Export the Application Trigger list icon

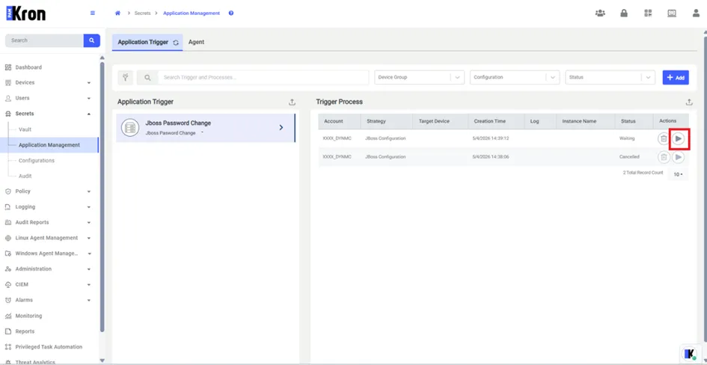[292, 102]
